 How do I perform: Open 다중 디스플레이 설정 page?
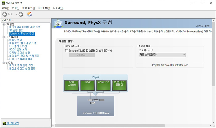[x=21, y=59]
